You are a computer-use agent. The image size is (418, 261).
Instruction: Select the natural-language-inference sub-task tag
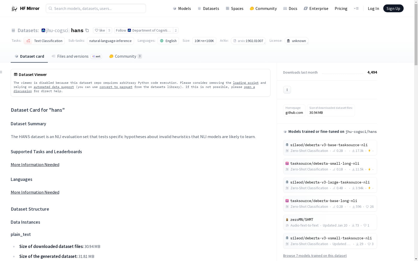[111, 41]
